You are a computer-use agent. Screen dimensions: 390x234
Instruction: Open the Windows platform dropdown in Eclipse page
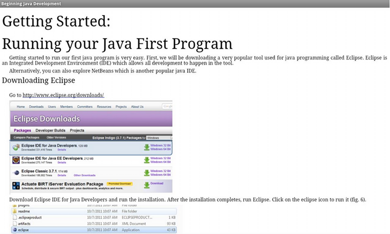coord(159,137)
